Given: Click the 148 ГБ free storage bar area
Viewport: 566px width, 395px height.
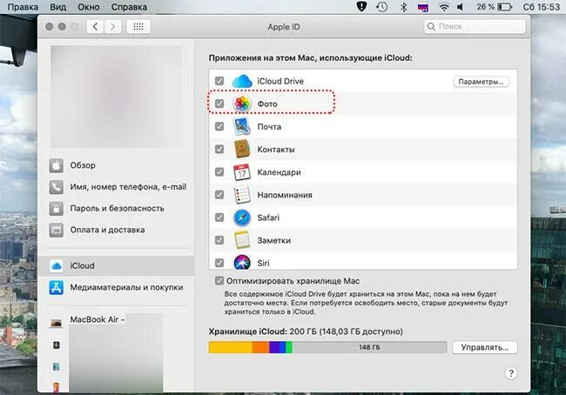Looking at the screenshot, I should pos(369,347).
